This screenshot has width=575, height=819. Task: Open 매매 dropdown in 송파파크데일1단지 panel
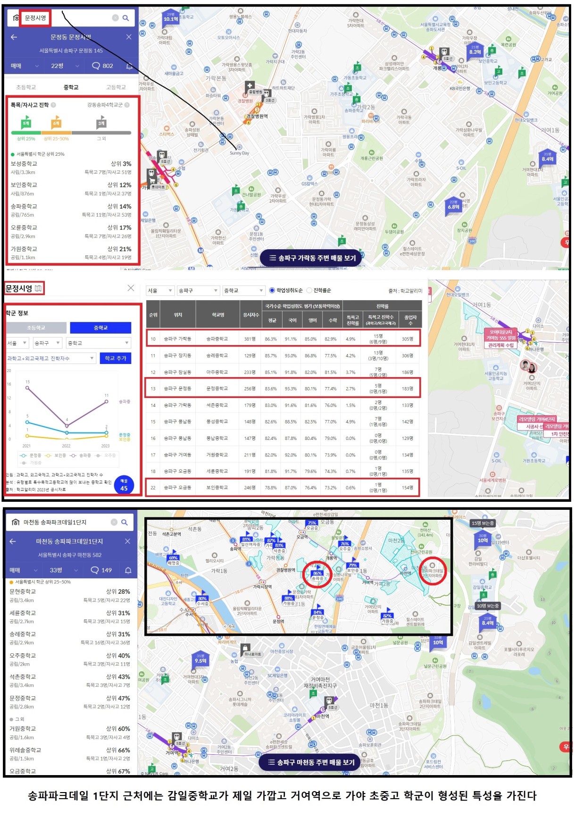pos(23,570)
